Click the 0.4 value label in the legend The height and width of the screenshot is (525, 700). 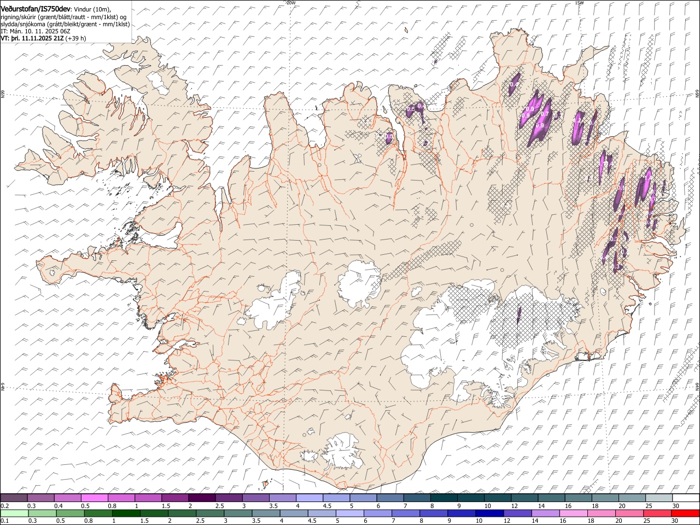(x=59, y=506)
